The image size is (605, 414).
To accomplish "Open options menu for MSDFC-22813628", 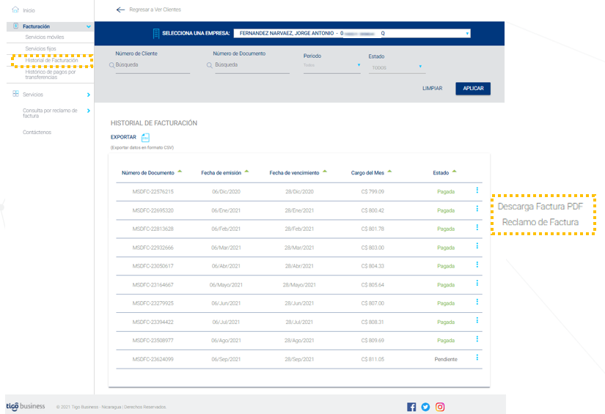I will [x=477, y=227].
